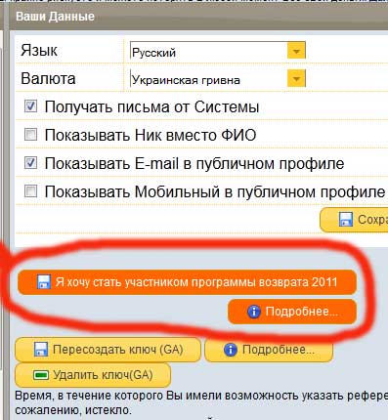Click info icon on orange Подробнее button
The image size is (388, 420).
tap(254, 312)
